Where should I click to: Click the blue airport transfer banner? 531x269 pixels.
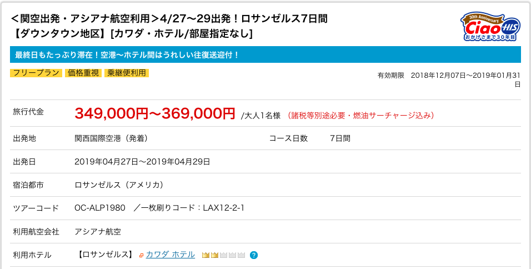tap(265, 54)
